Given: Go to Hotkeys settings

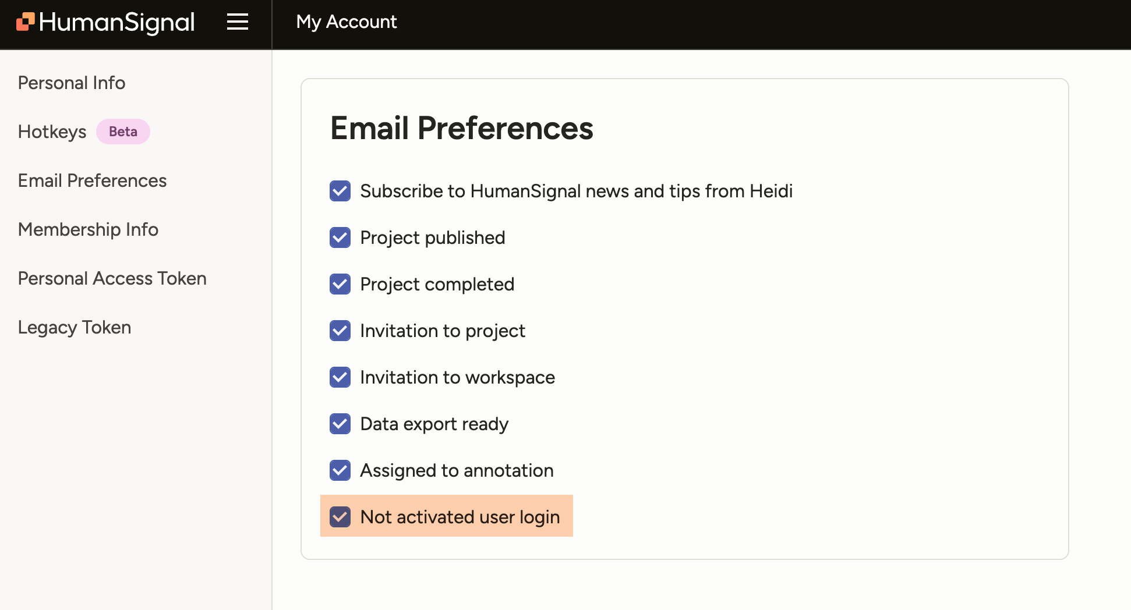Looking at the screenshot, I should tap(51, 132).
